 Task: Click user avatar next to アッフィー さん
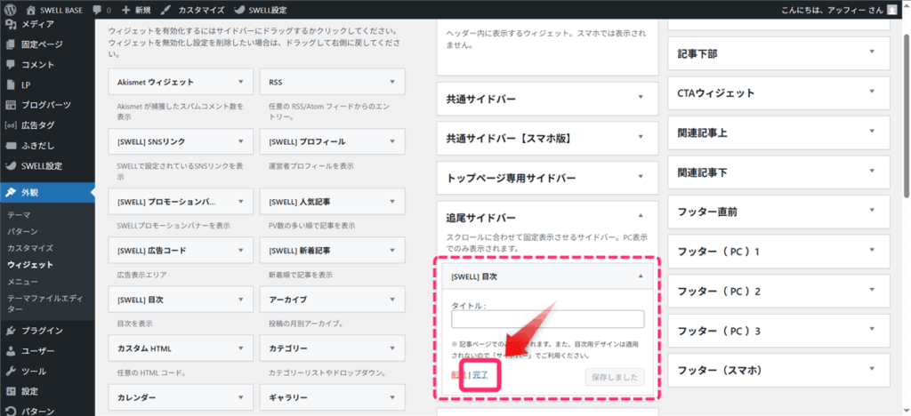click(x=891, y=10)
